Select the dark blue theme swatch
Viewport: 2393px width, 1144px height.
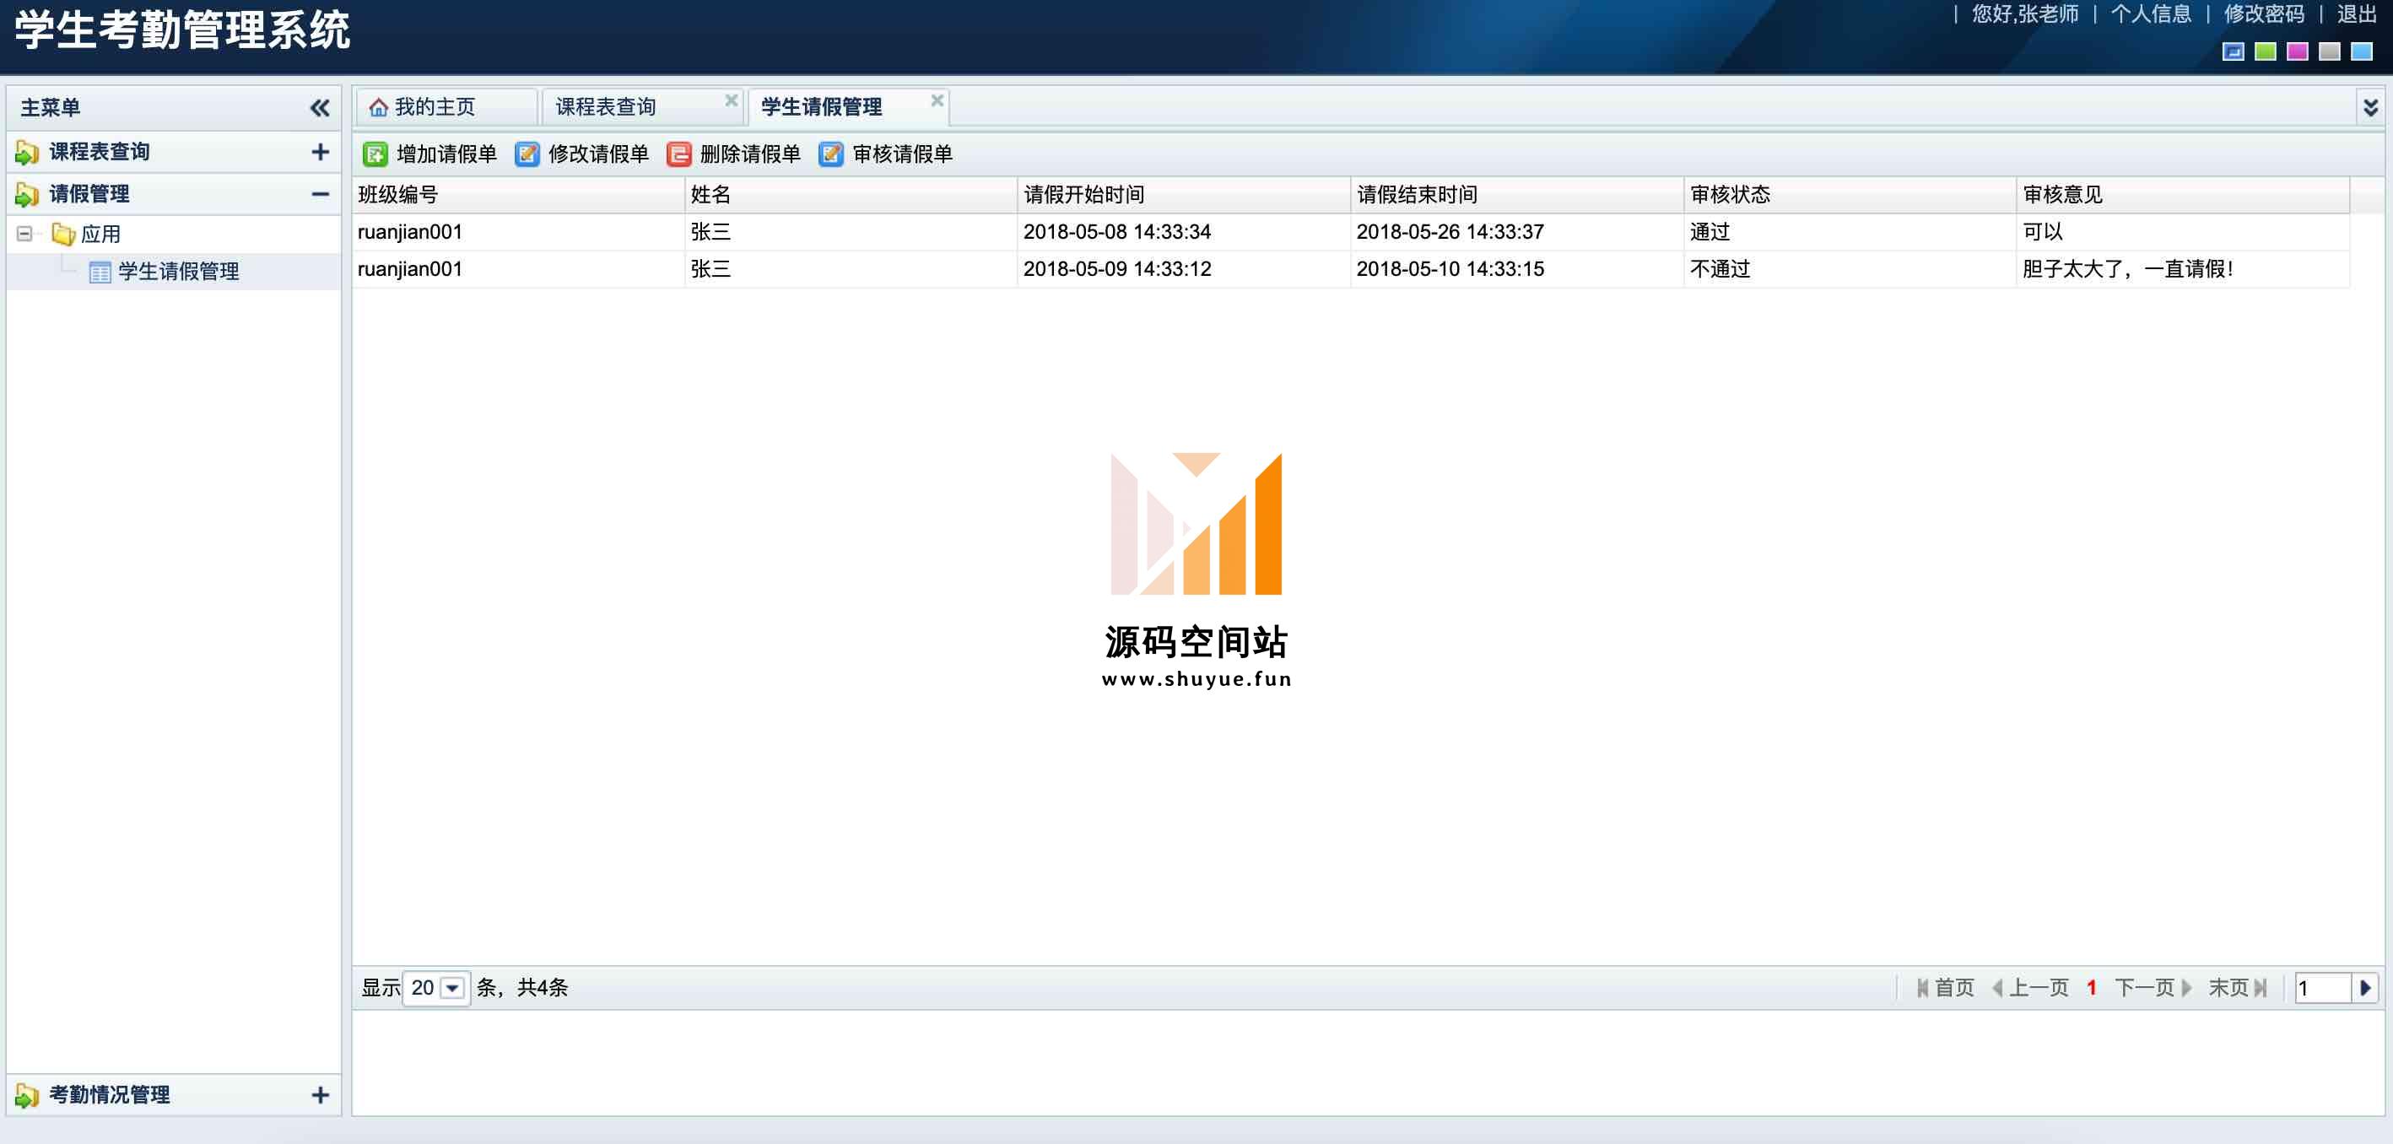pos(2234,52)
